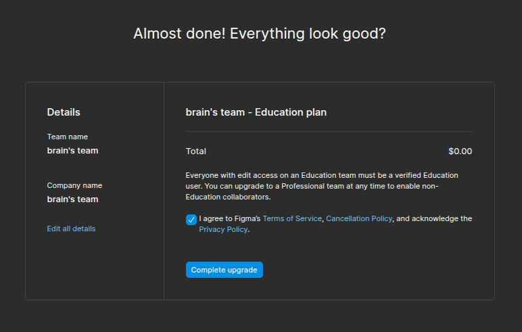
Task: Open the Privacy Policy link
Action: point(223,229)
